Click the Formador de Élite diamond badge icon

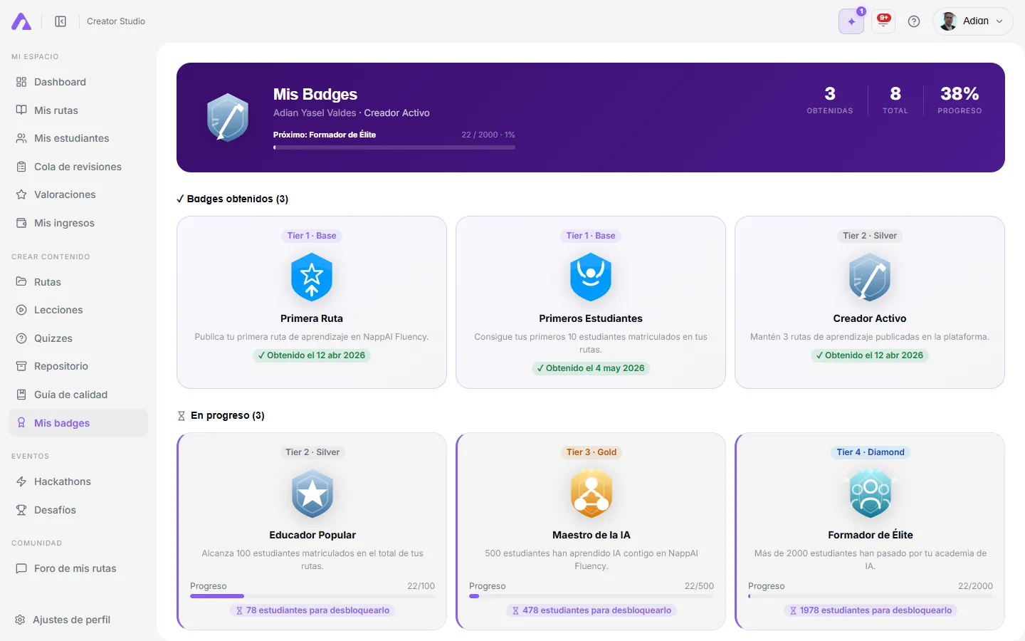871,494
